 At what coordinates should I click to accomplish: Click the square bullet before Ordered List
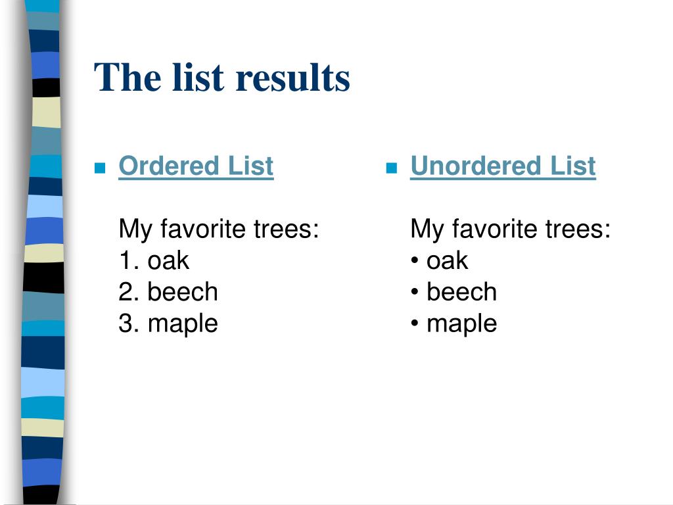click(x=100, y=168)
